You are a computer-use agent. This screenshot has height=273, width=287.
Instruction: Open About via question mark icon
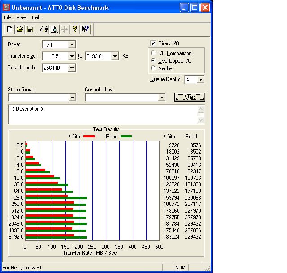click(x=75, y=29)
